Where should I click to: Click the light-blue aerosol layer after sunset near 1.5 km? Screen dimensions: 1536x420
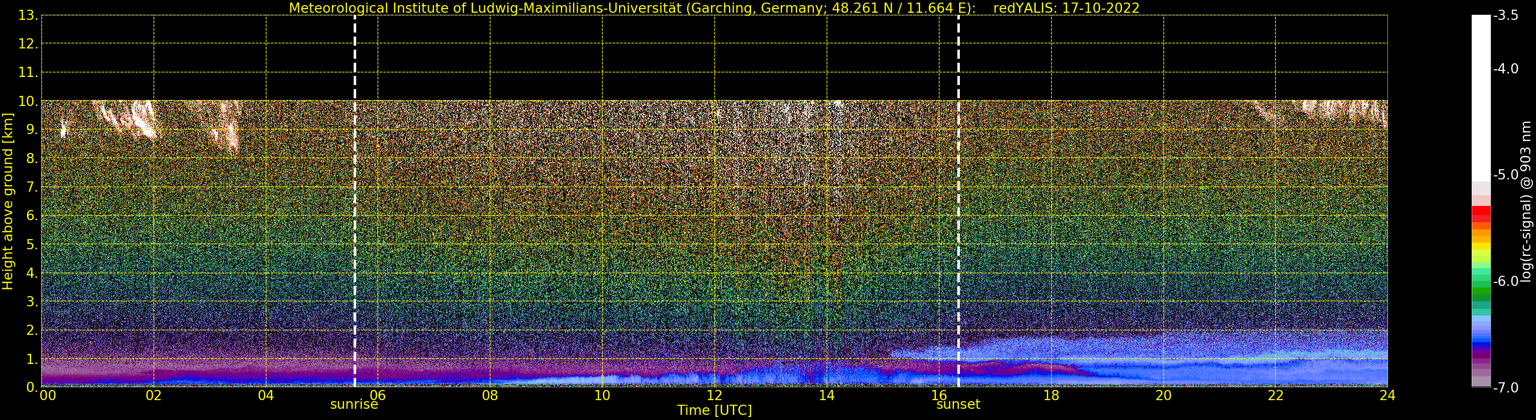(1139, 347)
